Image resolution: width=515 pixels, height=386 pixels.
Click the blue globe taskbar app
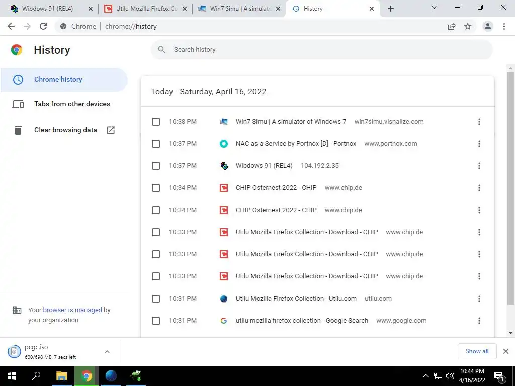[x=111, y=376]
